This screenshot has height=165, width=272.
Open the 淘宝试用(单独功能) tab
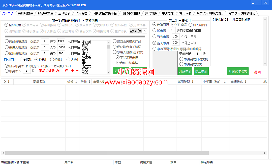(x=210, y=13)
